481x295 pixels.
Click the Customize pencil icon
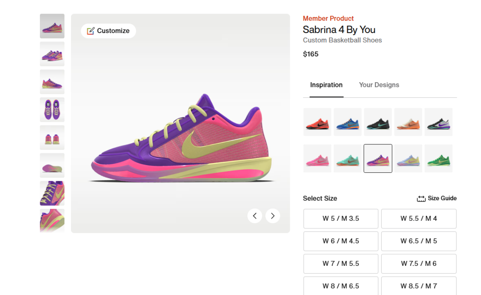pos(91,31)
